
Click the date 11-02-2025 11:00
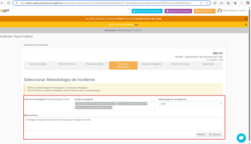[x=214, y=60]
